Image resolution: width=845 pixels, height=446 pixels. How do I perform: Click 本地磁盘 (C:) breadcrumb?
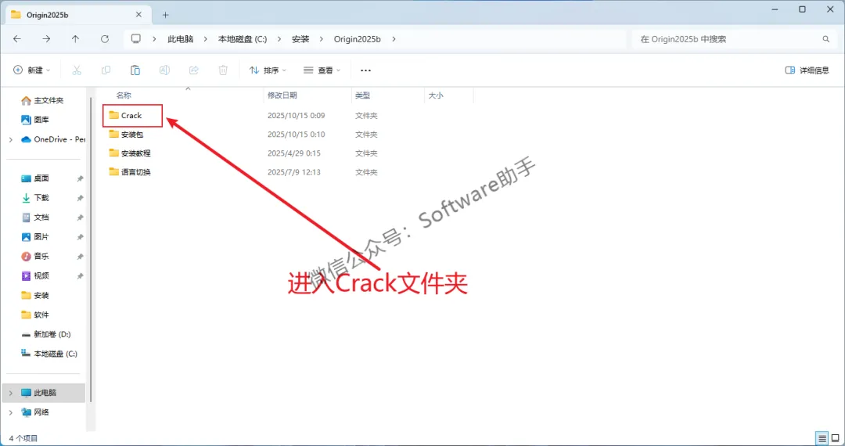[x=243, y=39]
